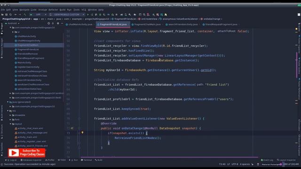The image size is (301, 169).
Task: Expand the font folder
Action: pyautogui.click(x=10, y=120)
